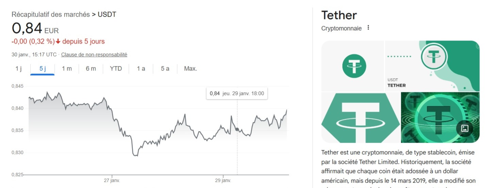Open the image gallery icon on thumbnail
Image resolution: width=489 pixels, height=188 pixels.
point(464,128)
